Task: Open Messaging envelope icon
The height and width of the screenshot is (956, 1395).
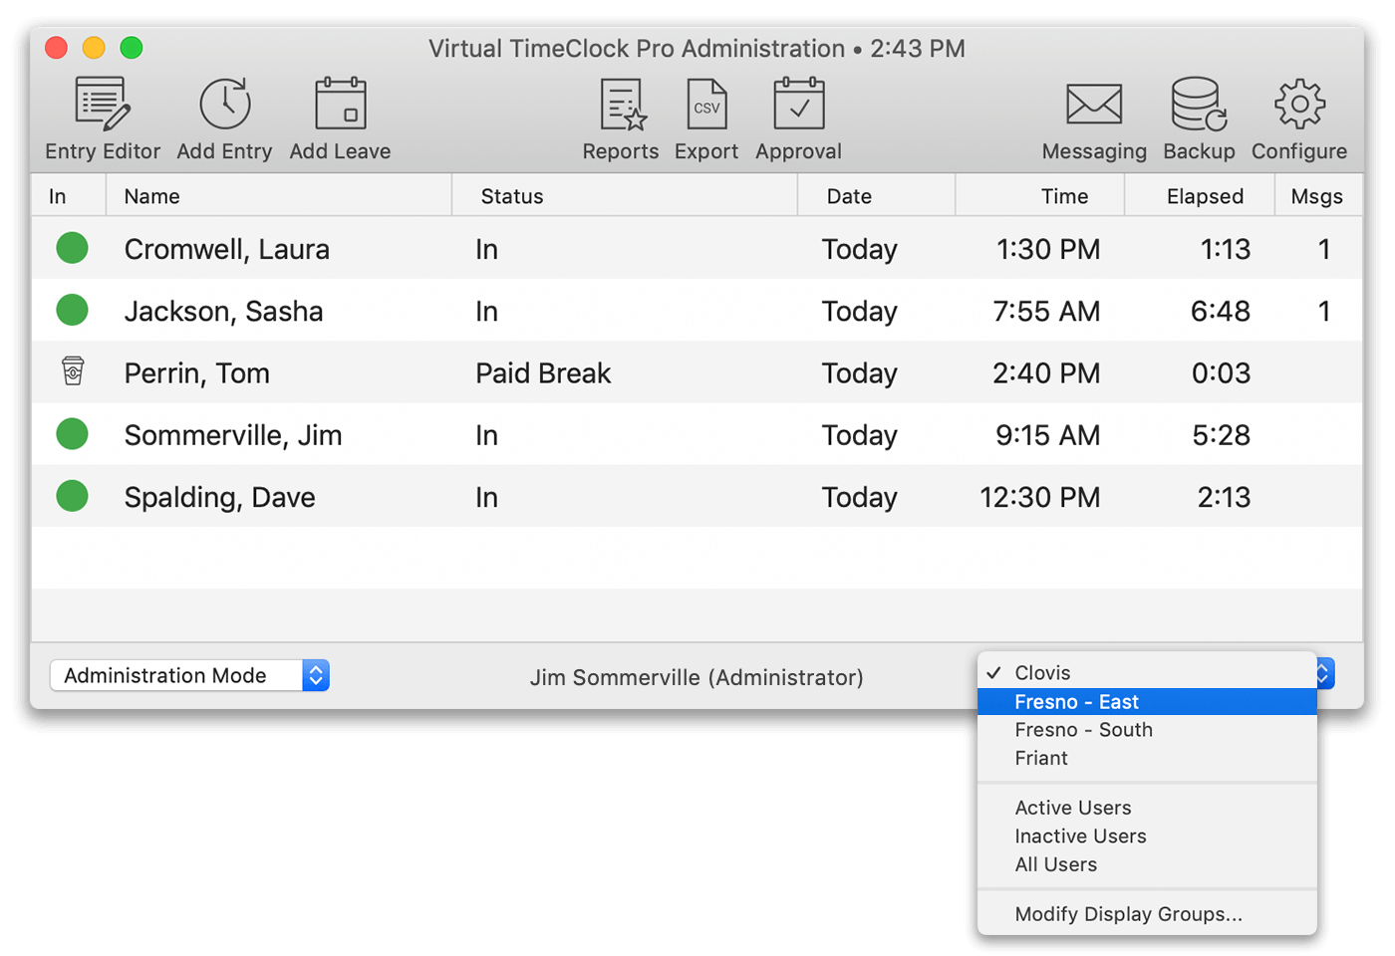Action: [1094, 105]
